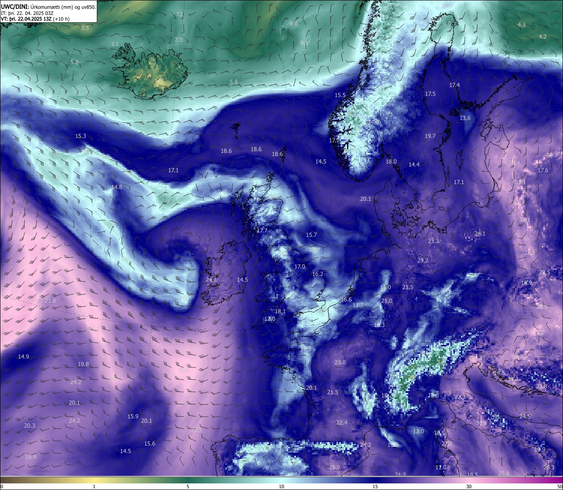Click the map value '17.0'
This screenshot has height=490, width=563.
(300, 266)
